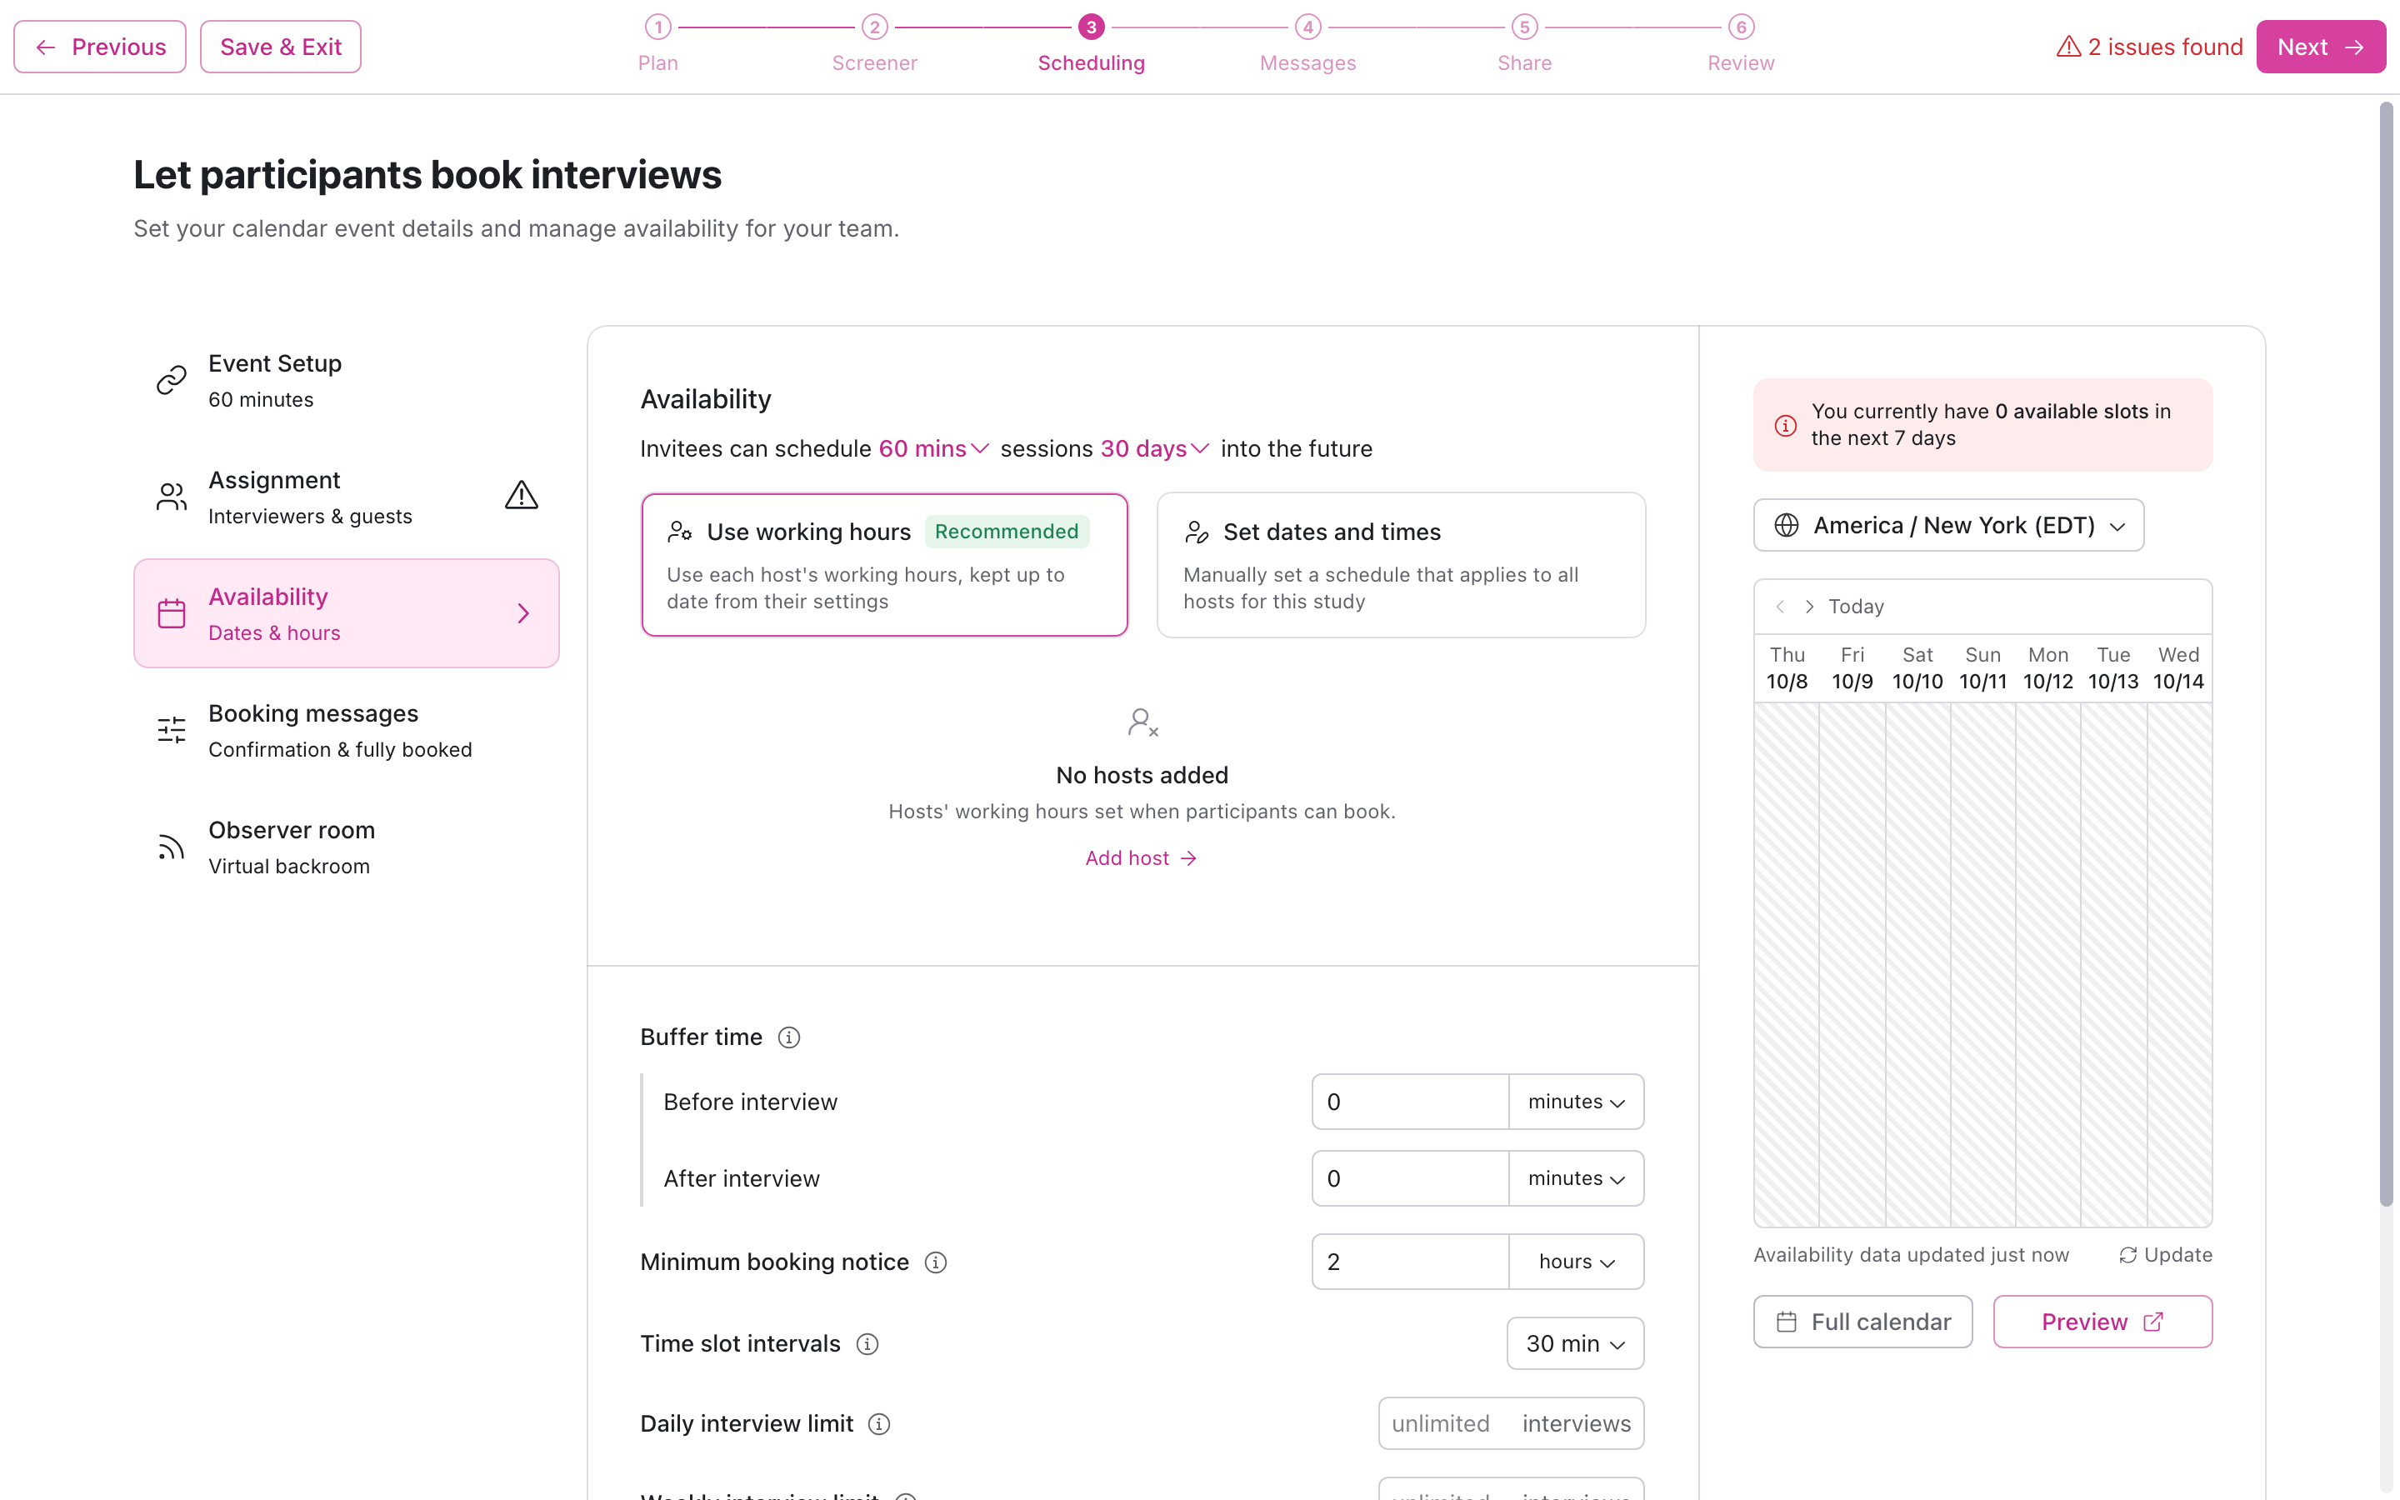
Task: Select the Use working hours option
Action: point(885,564)
